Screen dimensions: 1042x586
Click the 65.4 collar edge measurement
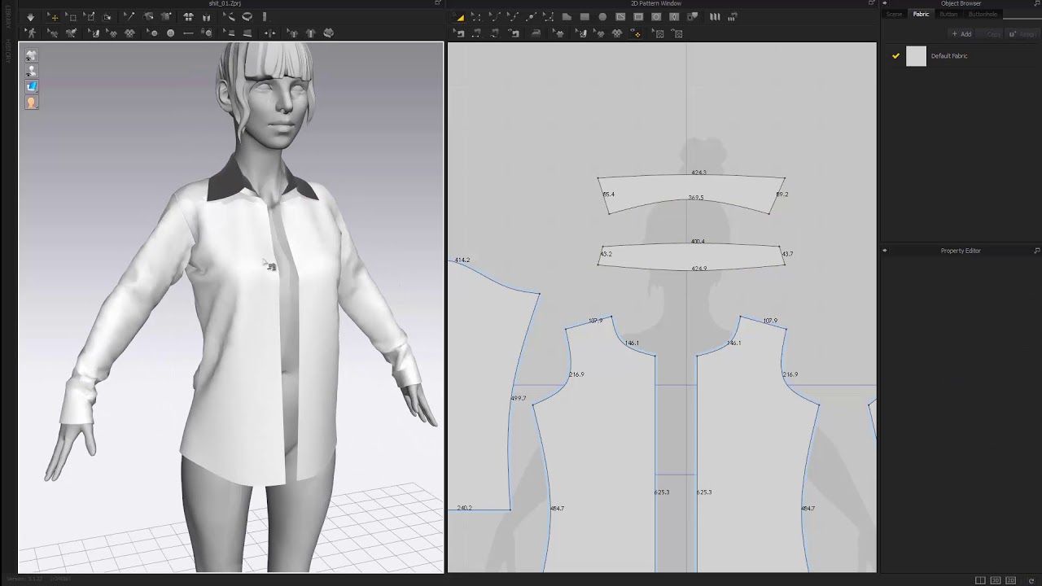608,195
